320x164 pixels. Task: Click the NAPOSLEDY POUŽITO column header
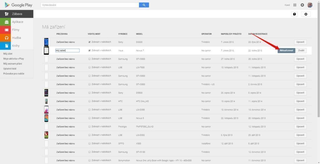coord(231,34)
